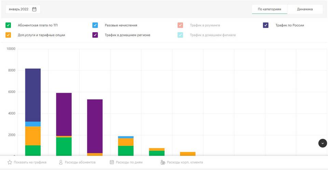Screen dimensions: 328x170
Task: Click the dark blue segment of first bar
Action: click(33, 95)
